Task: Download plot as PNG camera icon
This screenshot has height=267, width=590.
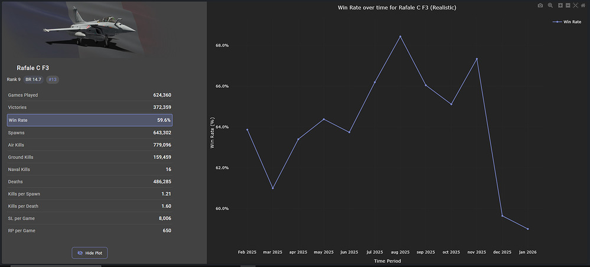Action: [x=540, y=5]
